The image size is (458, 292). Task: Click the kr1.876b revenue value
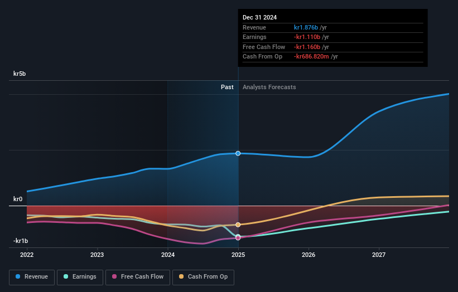[x=306, y=27]
